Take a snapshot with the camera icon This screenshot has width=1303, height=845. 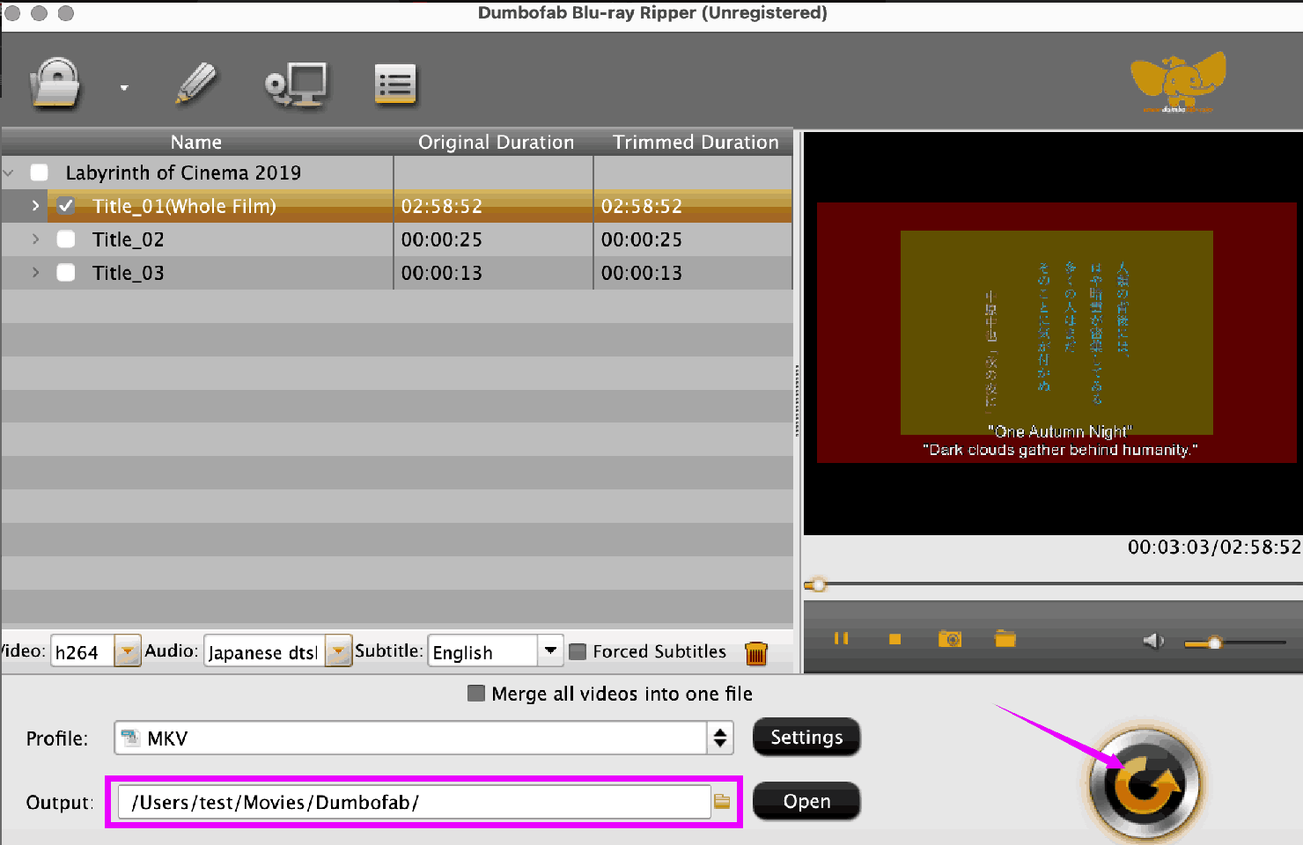pos(949,639)
